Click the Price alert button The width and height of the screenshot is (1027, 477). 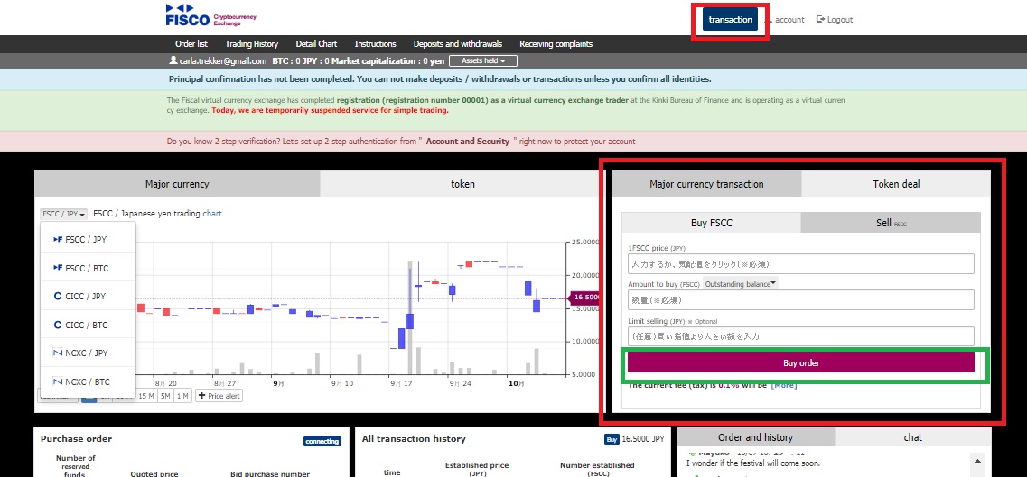pyautogui.click(x=219, y=396)
